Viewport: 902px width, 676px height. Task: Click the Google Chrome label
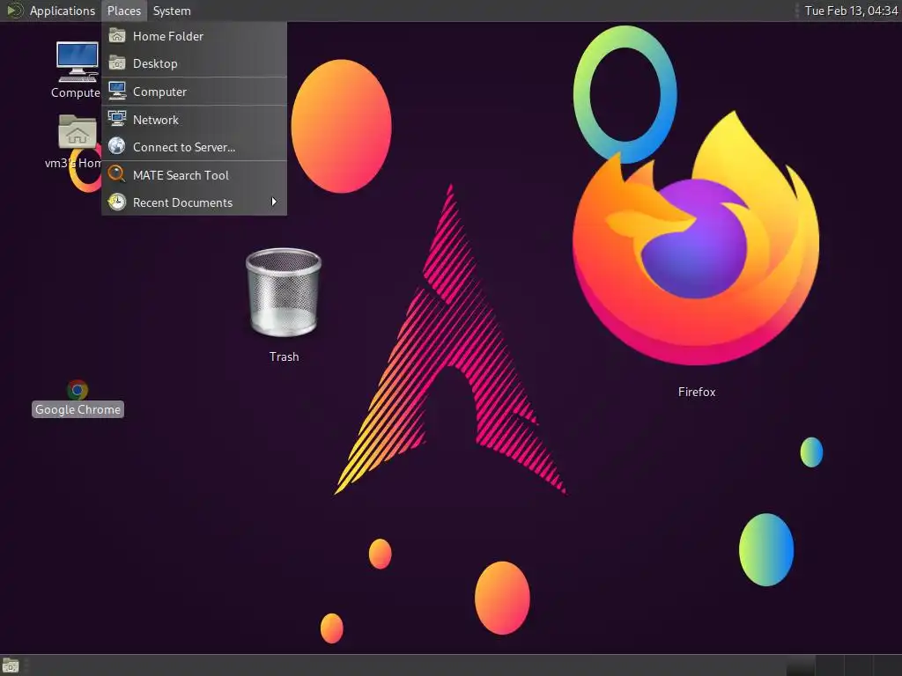tap(78, 410)
